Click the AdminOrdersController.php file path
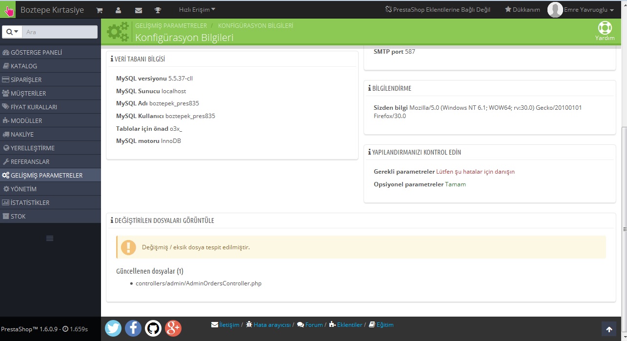This screenshot has width=627, height=341. (199, 283)
